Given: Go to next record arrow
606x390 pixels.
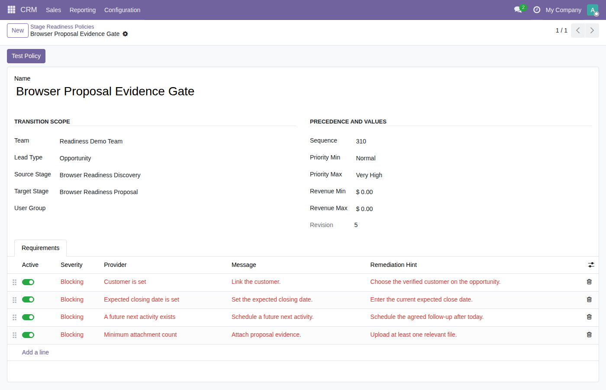Looking at the screenshot, I should click(592, 30).
